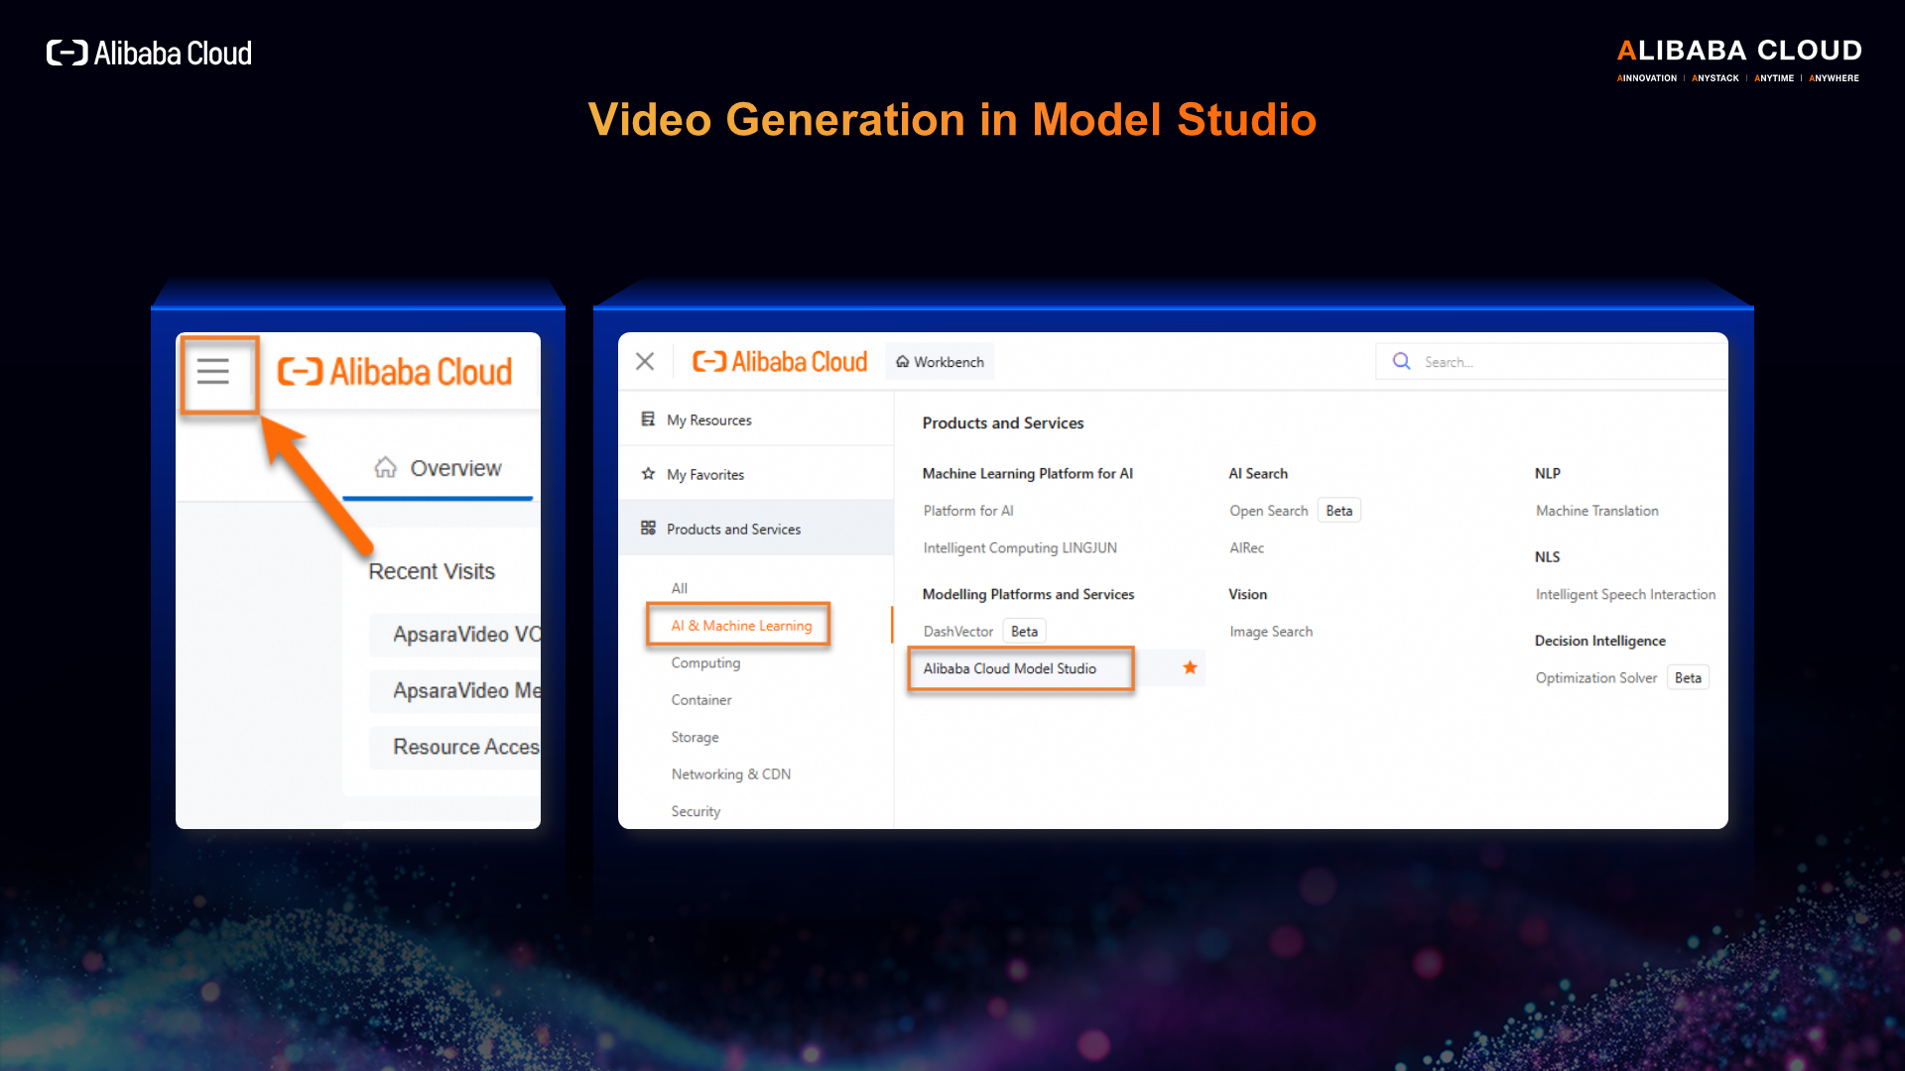Click the Alibaba Cloud logo beside Workbench
This screenshot has height=1071, width=1905.
pos(780,362)
